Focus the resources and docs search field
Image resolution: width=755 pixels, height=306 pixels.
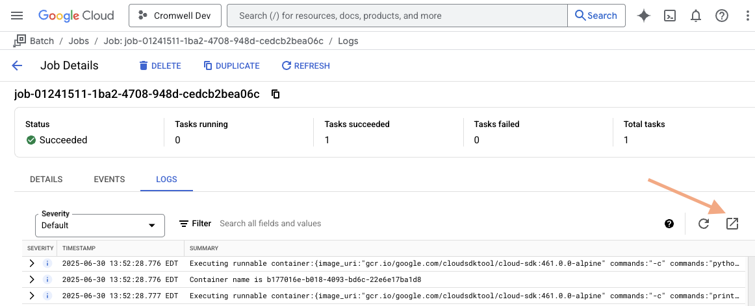click(397, 16)
